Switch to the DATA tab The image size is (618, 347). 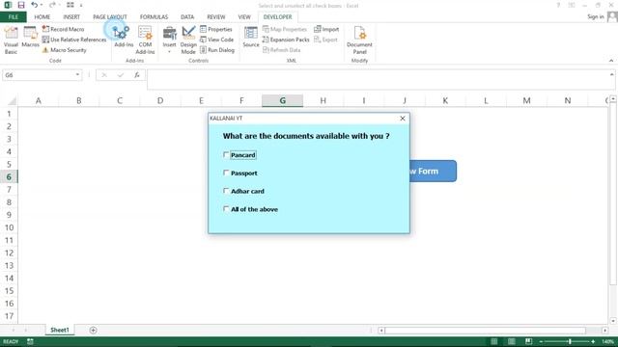tap(187, 17)
